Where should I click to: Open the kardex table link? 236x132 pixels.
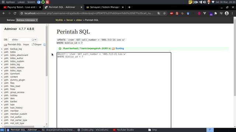pyautogui.click(x=14, y=102)
